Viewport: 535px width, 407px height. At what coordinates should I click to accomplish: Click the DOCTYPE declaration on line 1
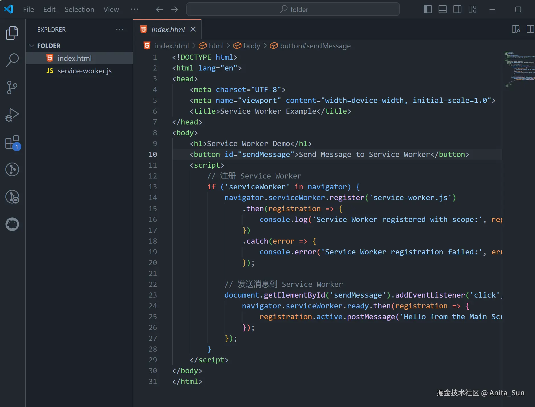tap(205, 57)
